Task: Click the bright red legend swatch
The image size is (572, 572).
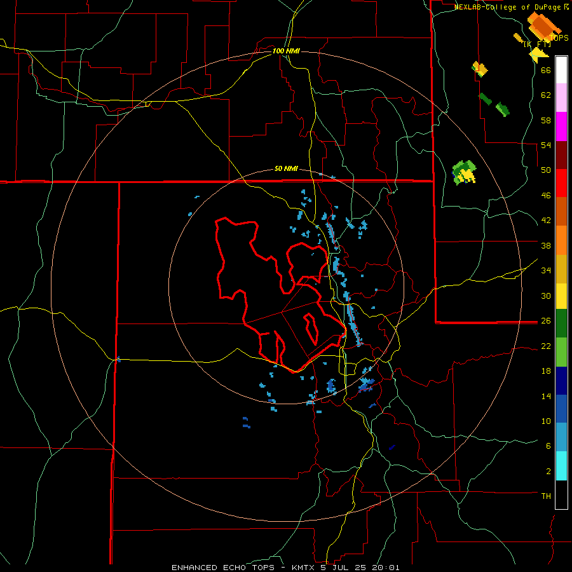Action: 561,183
